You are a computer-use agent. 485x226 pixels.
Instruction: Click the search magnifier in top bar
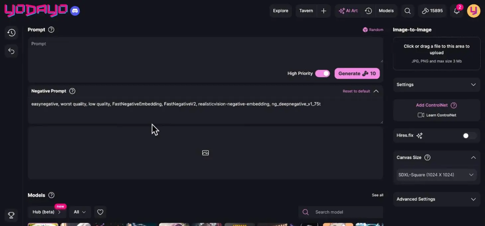tap(407, 11)
